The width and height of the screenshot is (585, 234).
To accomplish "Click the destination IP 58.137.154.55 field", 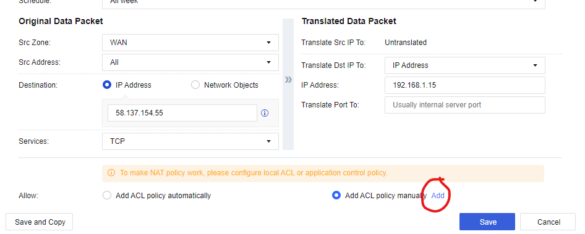I will [x=182, y=113].
